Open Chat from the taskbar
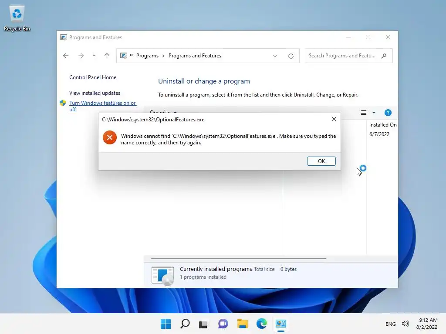The height and width of the screenshot is (334, 446). tap(223, 324)
